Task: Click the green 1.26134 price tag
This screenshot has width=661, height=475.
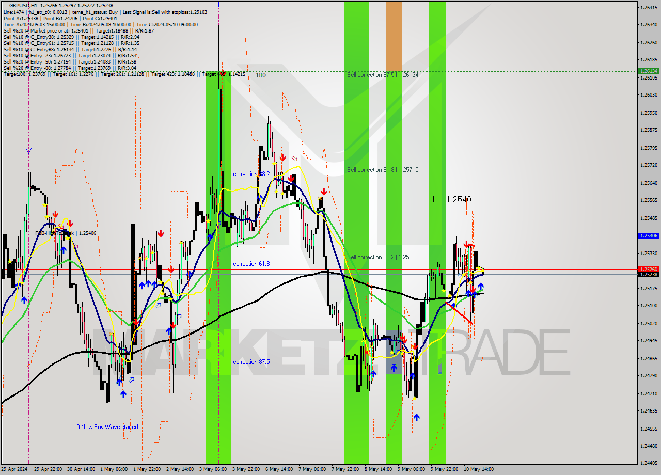Action: click(649, 71)
